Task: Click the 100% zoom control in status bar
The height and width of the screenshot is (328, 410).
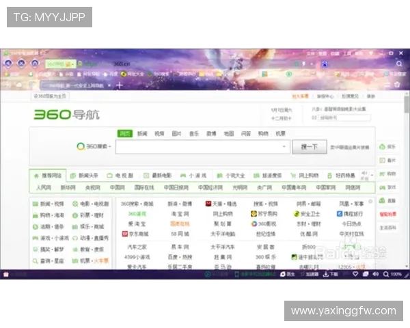Action: [392, 274]
